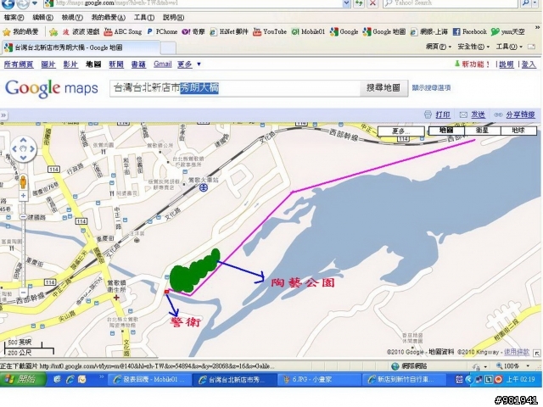The image size is (543, 407).
Task: Switch to 發表回覆 - Mobile01 taskbar window
Action: tap(149, 380)
